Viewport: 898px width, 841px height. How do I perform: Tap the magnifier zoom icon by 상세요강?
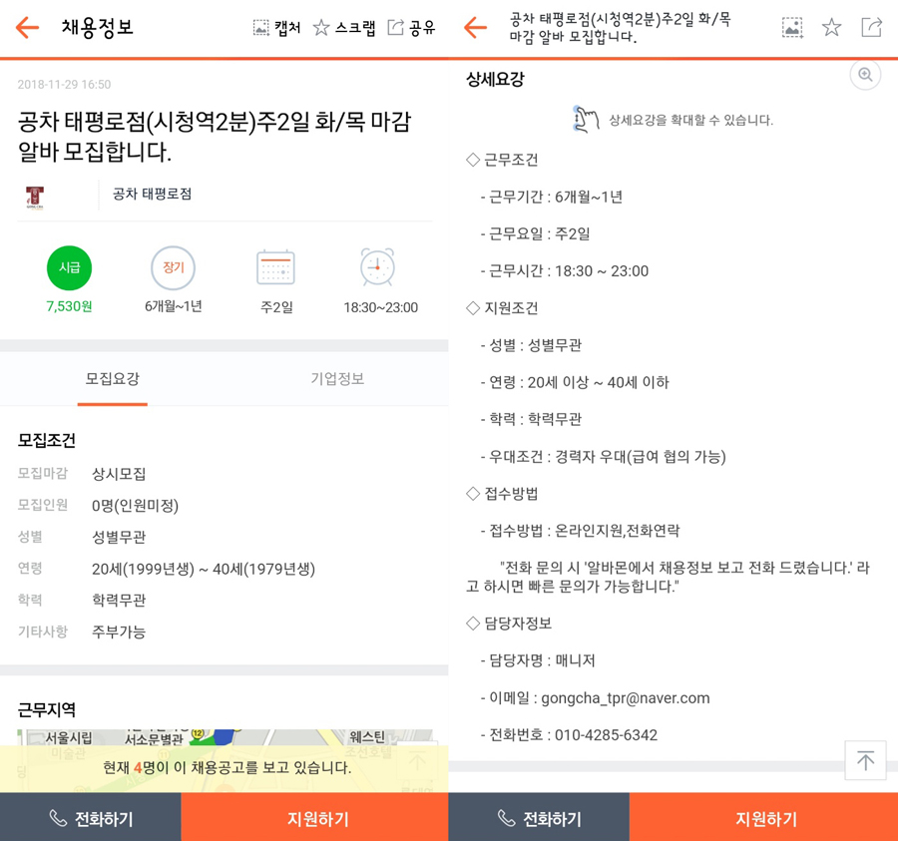pos(865,75)
